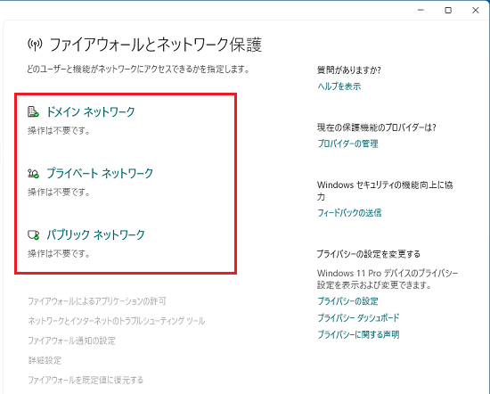Minimize the Windows Security window

421,11
